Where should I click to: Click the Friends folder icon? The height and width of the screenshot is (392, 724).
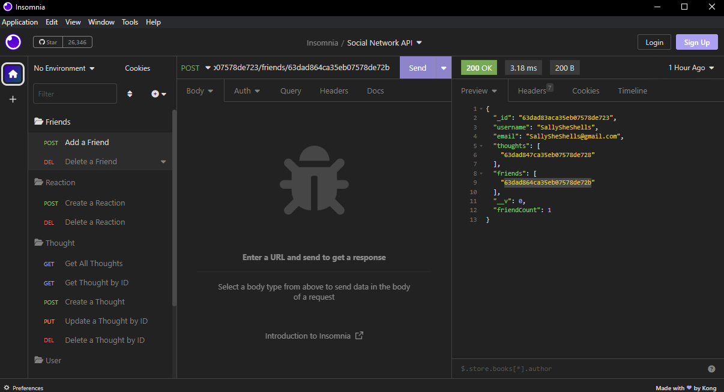[38, 122]
